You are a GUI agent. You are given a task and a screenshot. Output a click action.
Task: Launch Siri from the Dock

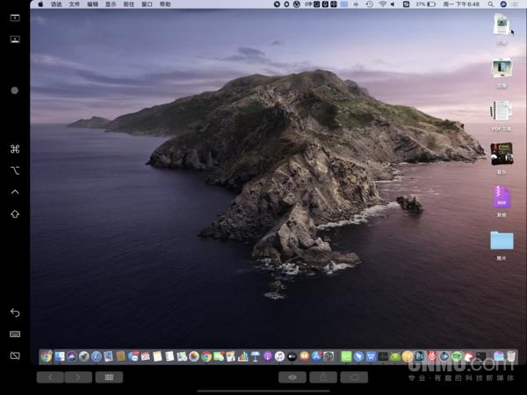pyautogui.click(x=72, y=356)
